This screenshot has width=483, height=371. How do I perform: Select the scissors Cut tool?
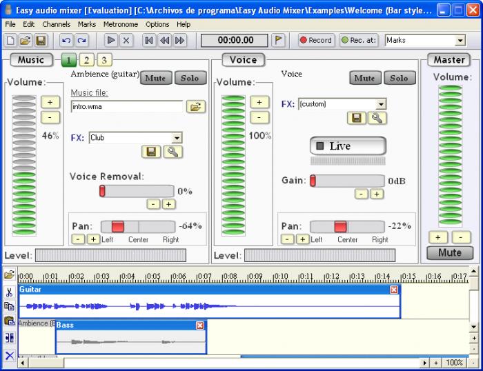(x=10, y=292)
